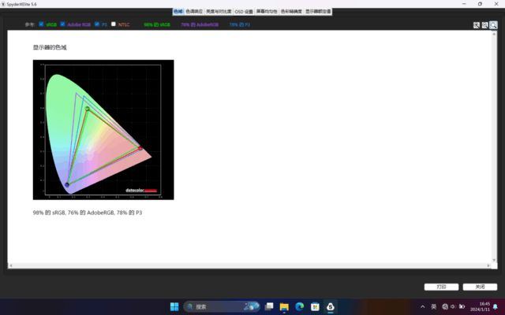Click the 关闭 close button
The image size is (505, 315).
[480, 287]
